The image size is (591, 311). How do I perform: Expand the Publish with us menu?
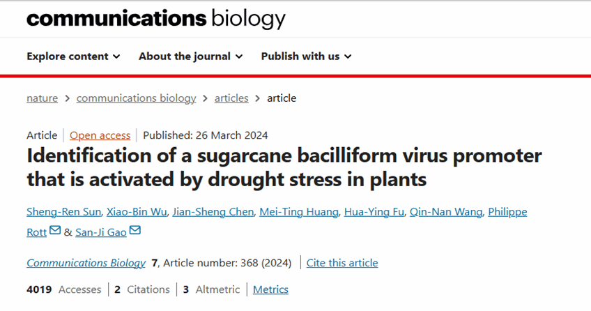(306, 56)
